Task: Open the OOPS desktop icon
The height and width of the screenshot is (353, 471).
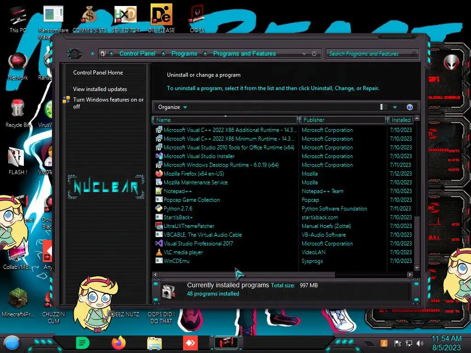Action: coord(197,18)
